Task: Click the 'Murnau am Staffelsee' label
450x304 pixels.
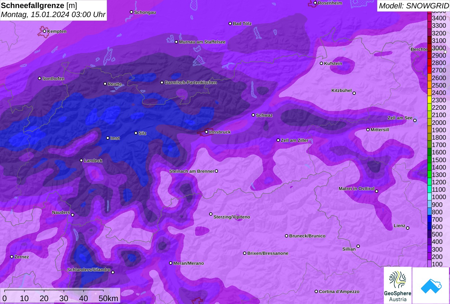Action: point(202,42)
